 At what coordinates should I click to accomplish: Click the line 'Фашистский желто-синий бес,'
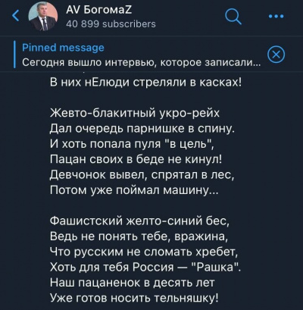pos(139,221)
